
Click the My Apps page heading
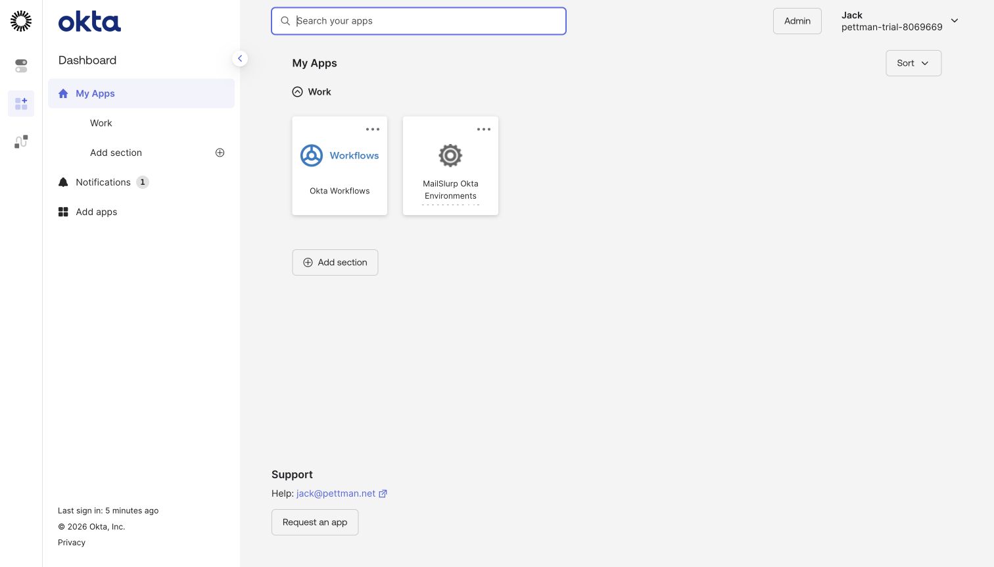314,63
